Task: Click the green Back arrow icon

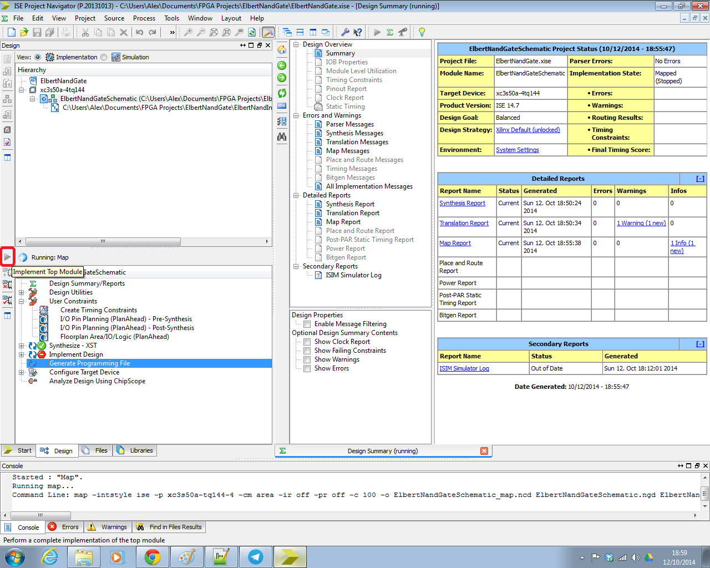Action: tap(282, 65)
